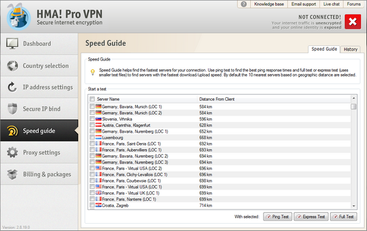Toggle the select-all checkbox in the header
Image resolution: width=367 pixels, height=231 pixels.
pos(92,99)
